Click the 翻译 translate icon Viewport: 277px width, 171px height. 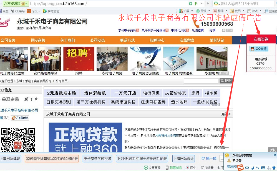pos(215,11)
